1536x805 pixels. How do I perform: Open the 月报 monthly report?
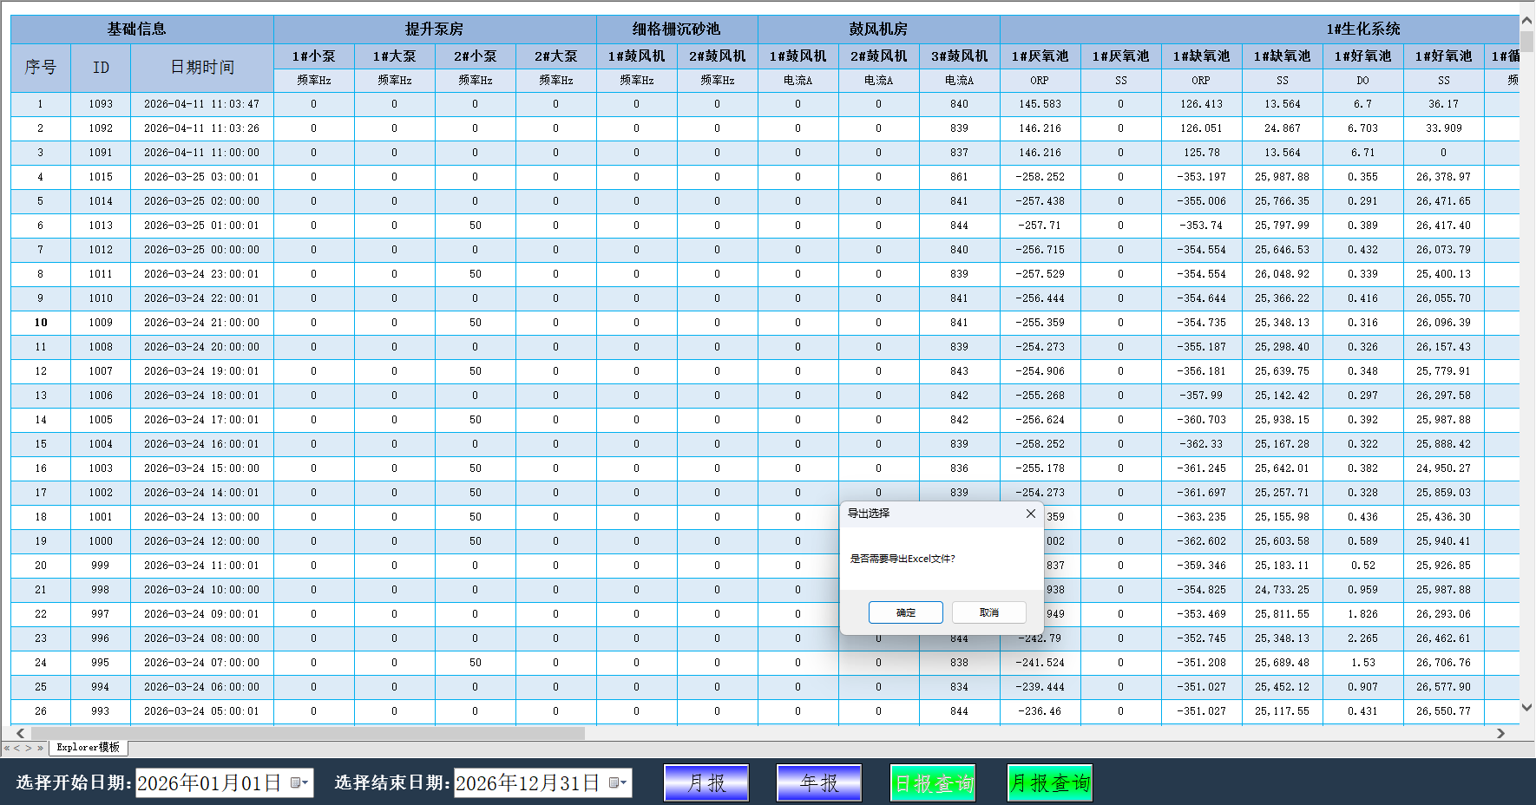tap(706, 782)
